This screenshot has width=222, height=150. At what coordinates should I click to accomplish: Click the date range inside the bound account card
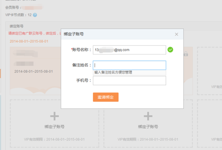point(34,71)
